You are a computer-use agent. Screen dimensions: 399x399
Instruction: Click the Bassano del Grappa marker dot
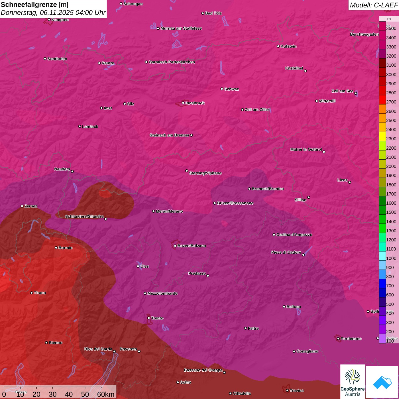tap(224, 372)
